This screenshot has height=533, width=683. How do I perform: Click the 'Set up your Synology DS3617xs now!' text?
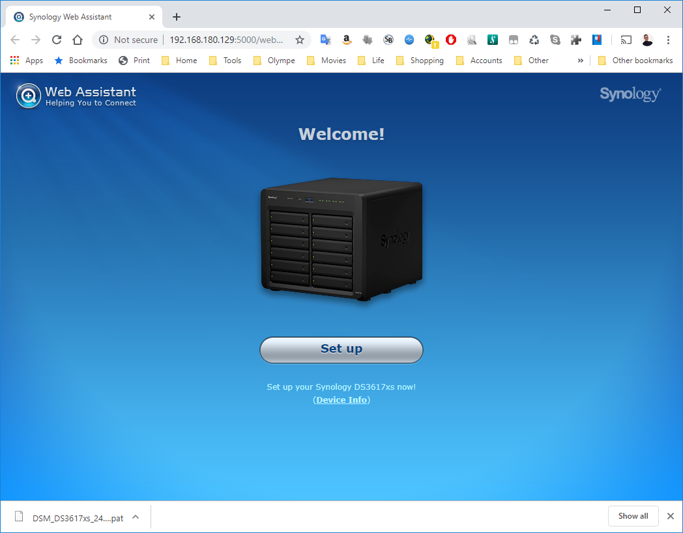pyautogui.click(x=341, y=387)
